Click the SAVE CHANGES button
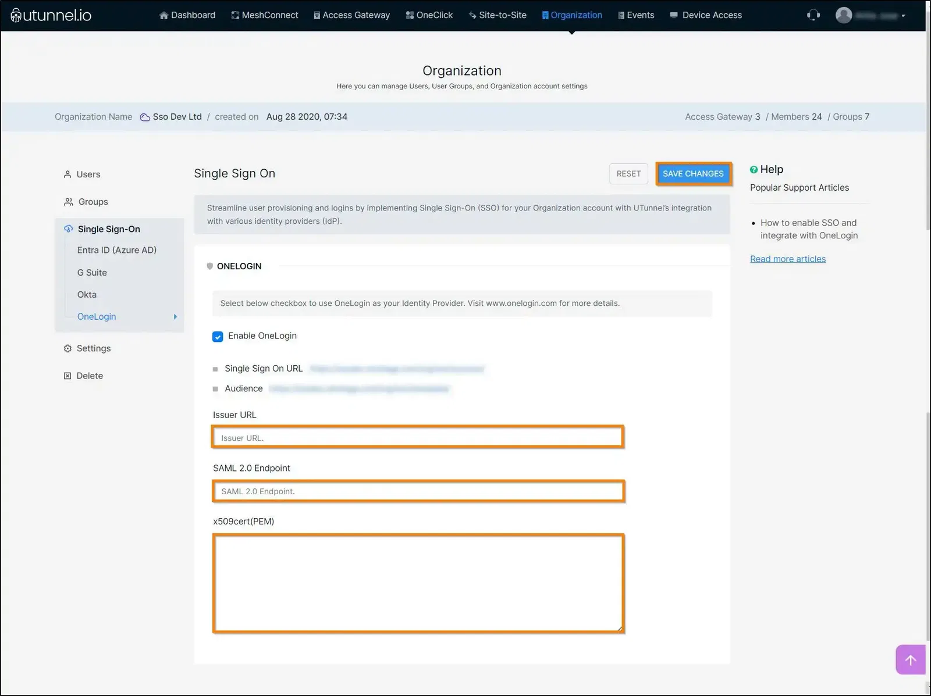931x696 pixels. [693, 174]
